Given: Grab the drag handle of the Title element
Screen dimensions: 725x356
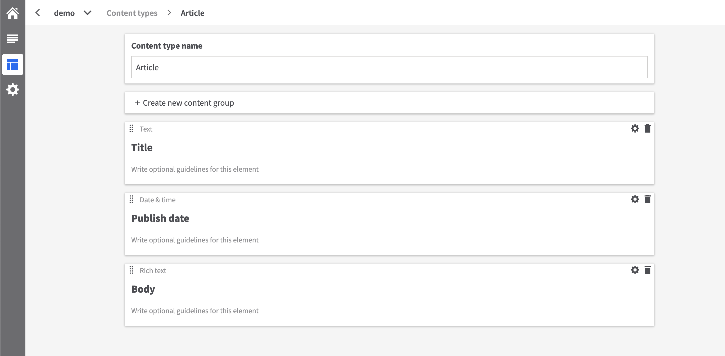Looking at the screenshot, I should pos(131,129).
